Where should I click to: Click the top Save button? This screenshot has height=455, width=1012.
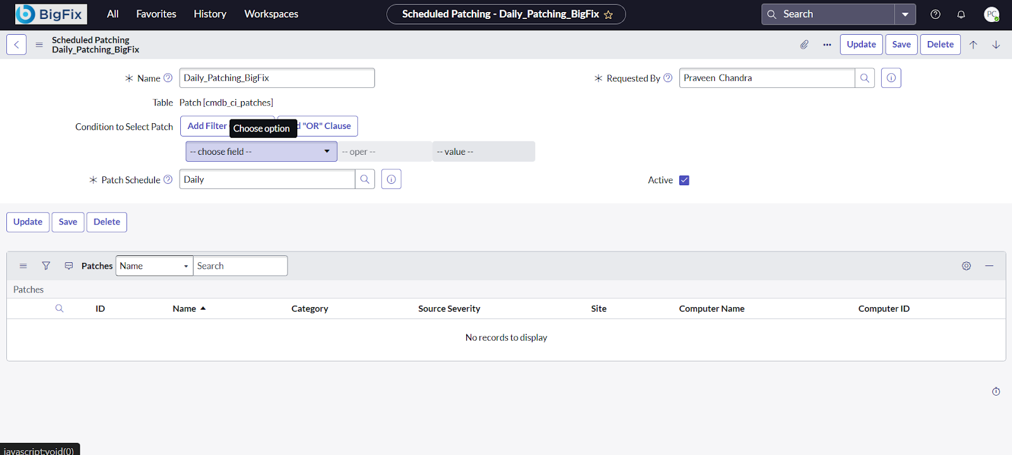(901, 44)
